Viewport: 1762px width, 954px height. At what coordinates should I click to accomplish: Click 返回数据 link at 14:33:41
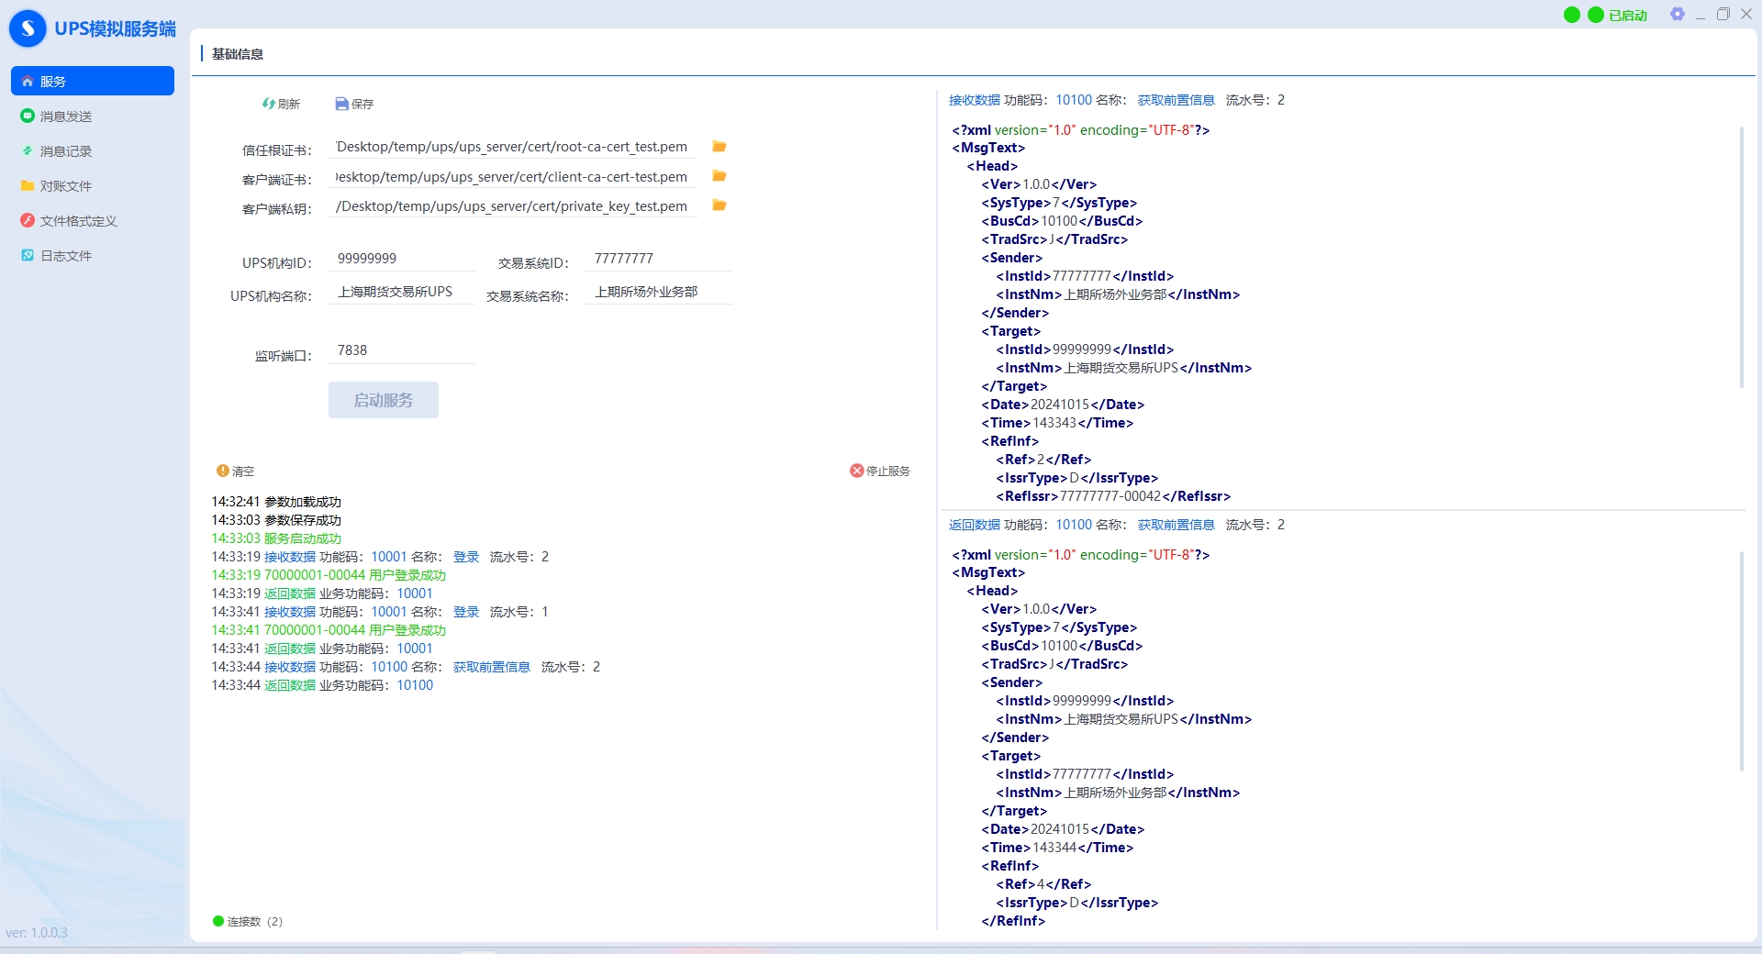click(290, 649)
